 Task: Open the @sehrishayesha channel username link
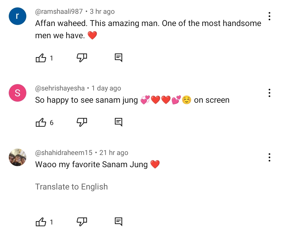pyautogui.click(x=60, y=88)
